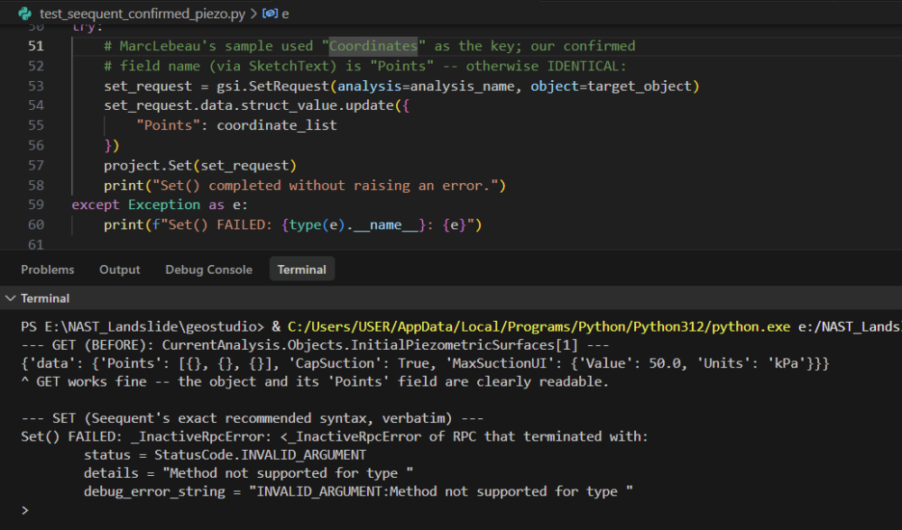902x530 pixels.
Task: Click the "Points" string key on line 55
Action: tap(168, 125)
